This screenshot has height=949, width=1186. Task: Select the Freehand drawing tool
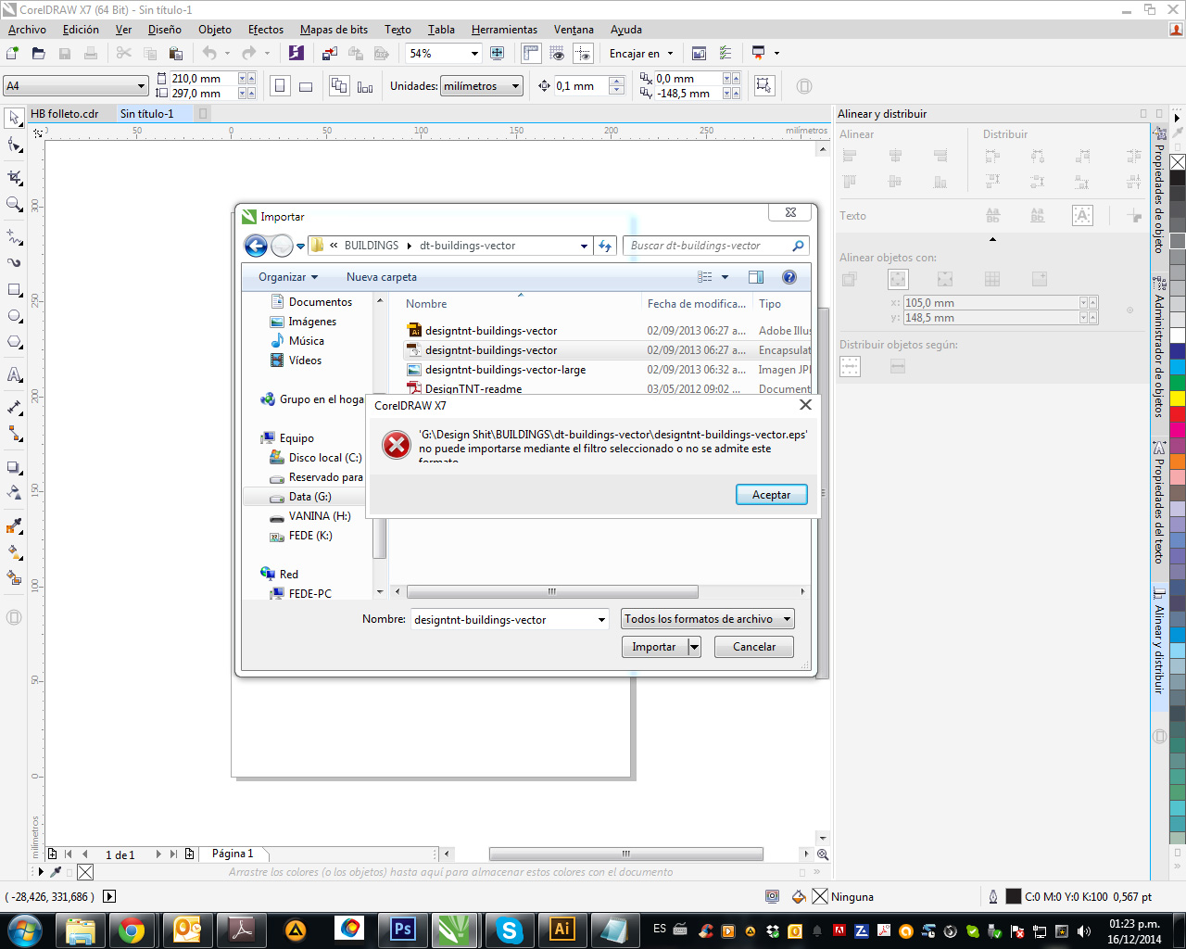(14, 237)
